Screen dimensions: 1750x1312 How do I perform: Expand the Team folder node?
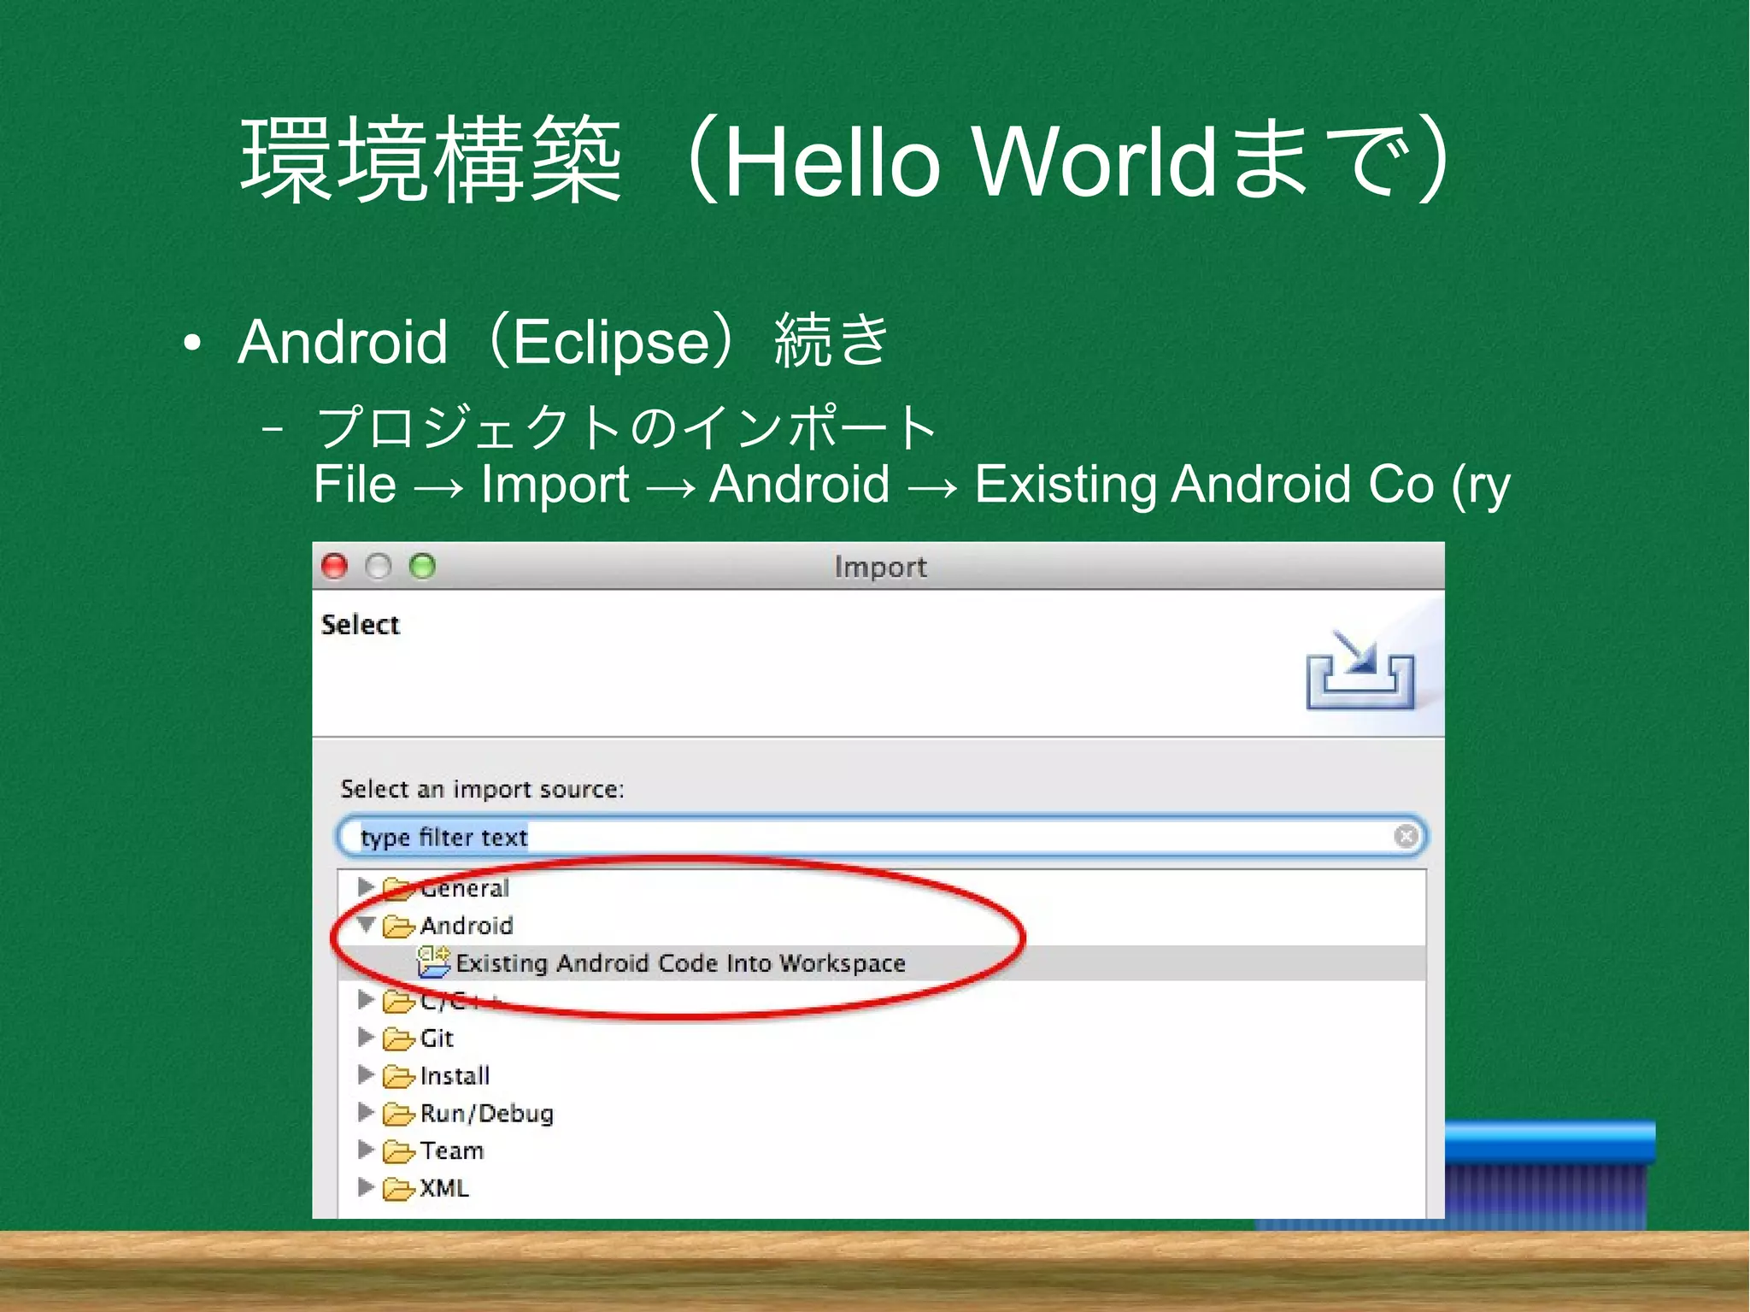tap(366, 1150)
